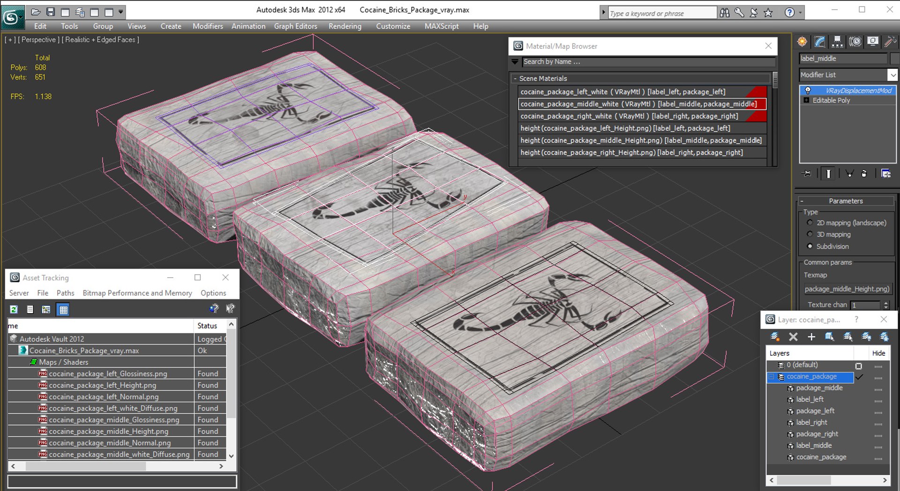Open the Hierarchy command panel tab
This screenshot has height=491, width=900.
[837, 42]
